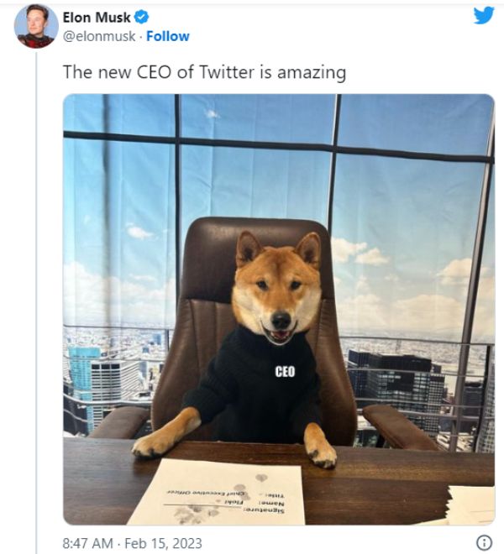Click the white CEO label on sweater
The height and width of the screenshot is (554, 504).
[x=285, y=372]
